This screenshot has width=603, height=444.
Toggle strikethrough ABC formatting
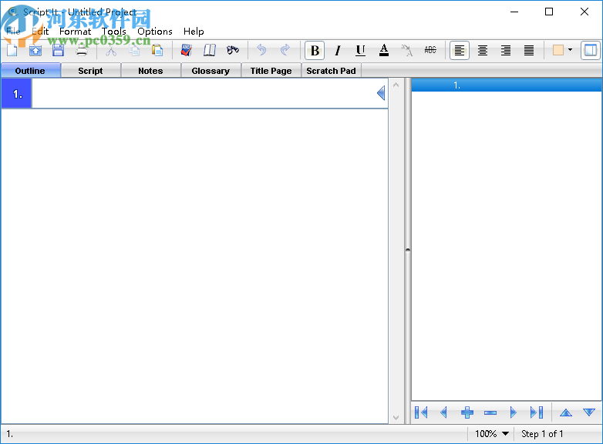point(430,50)
